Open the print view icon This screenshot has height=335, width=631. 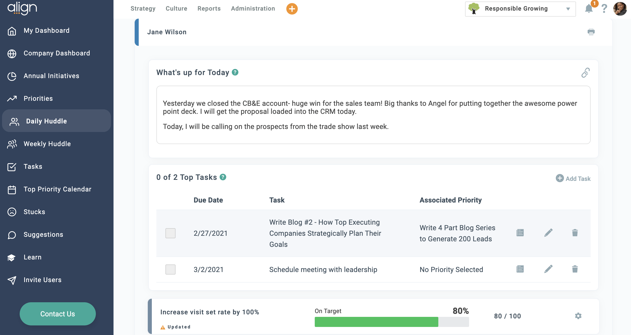pos(591,32)
